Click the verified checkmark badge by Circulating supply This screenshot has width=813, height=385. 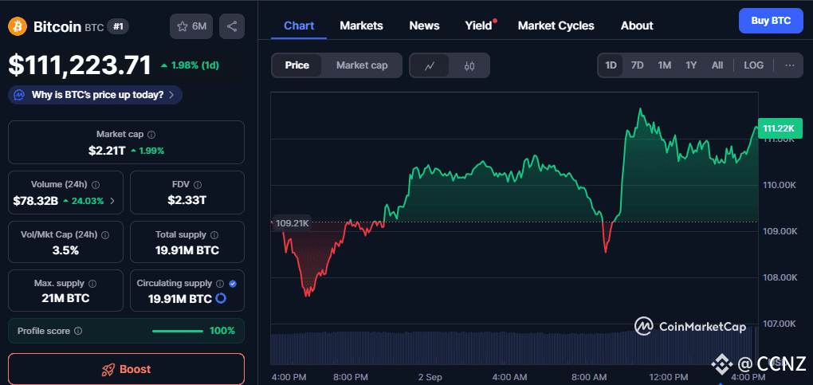click(233, 283)
